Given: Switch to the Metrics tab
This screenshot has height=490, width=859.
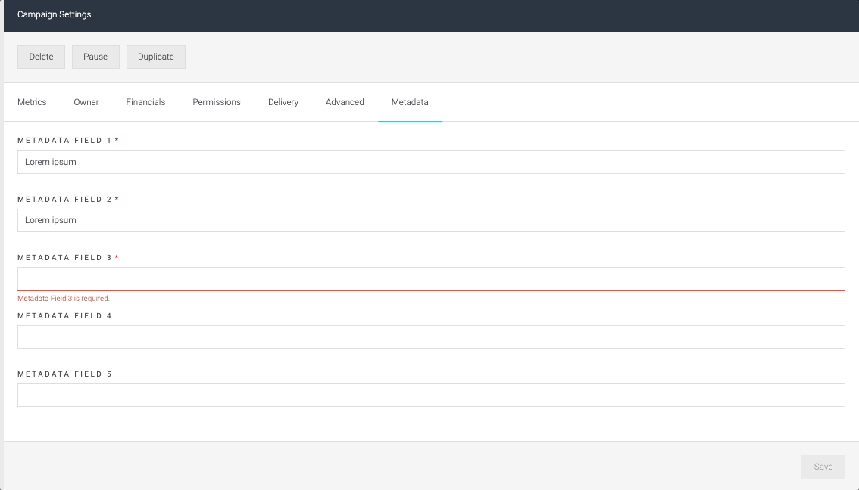Looking at the screenshot, I should click(x=32, y=102).
